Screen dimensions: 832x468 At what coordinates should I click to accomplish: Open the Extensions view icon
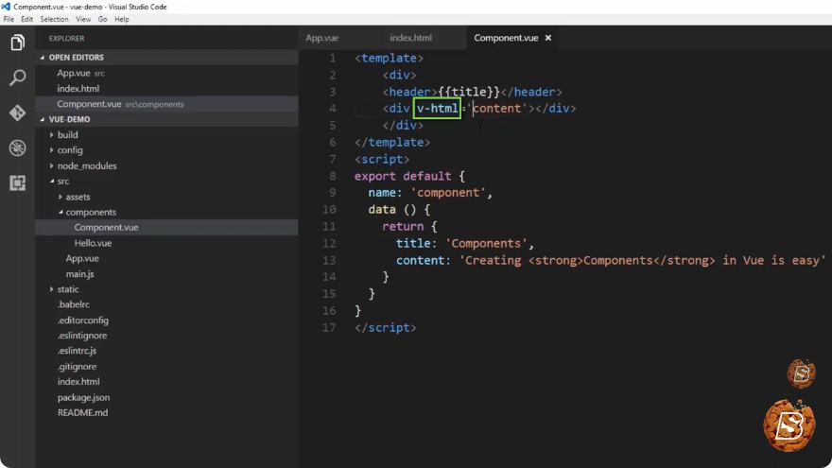click(x=17, y=183)
